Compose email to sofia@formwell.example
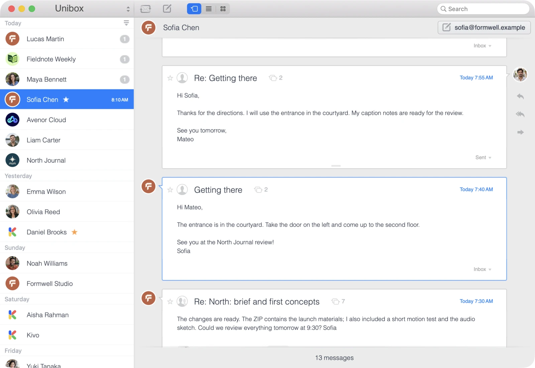 484,28
